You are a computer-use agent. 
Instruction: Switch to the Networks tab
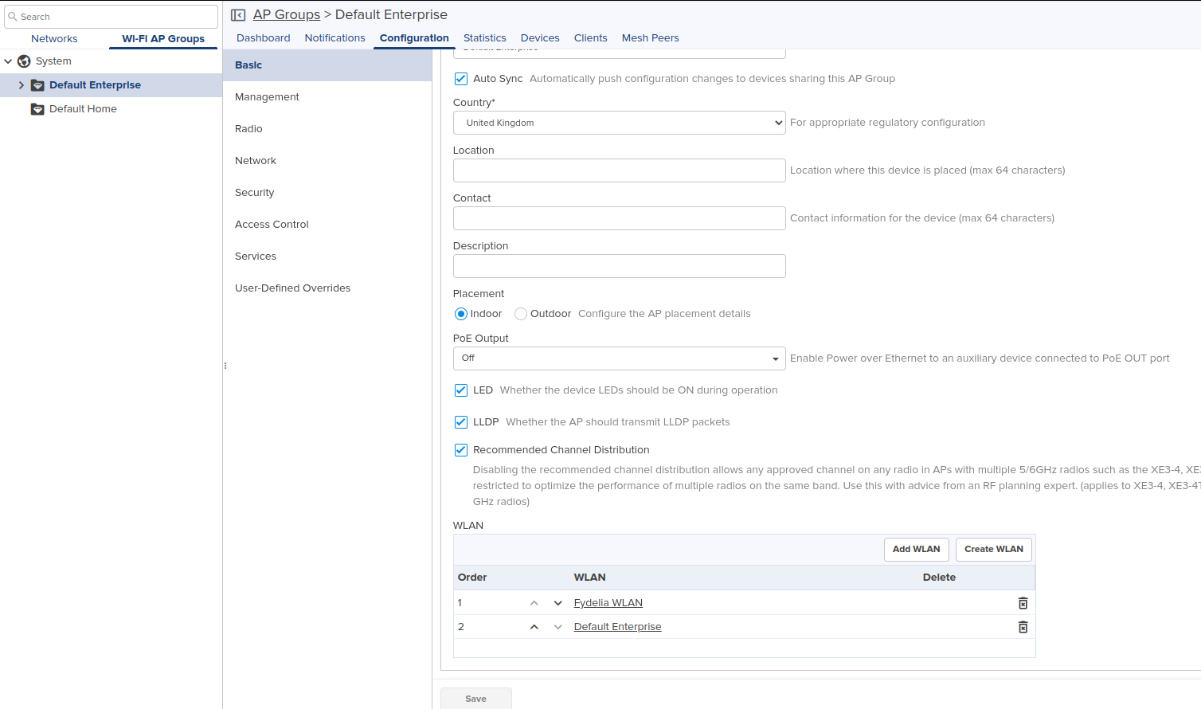click(54, 38)
